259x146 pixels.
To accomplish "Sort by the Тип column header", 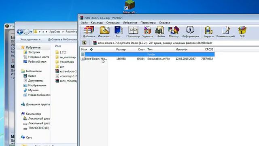I will tap(150, 49).
